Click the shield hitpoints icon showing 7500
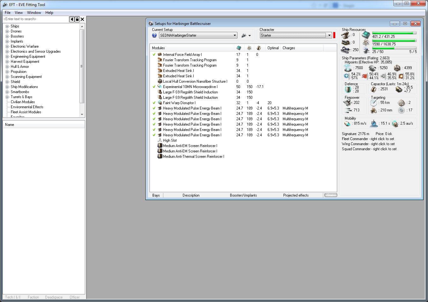The height and width of the screenshot is (302, 428). pos(348,68)
